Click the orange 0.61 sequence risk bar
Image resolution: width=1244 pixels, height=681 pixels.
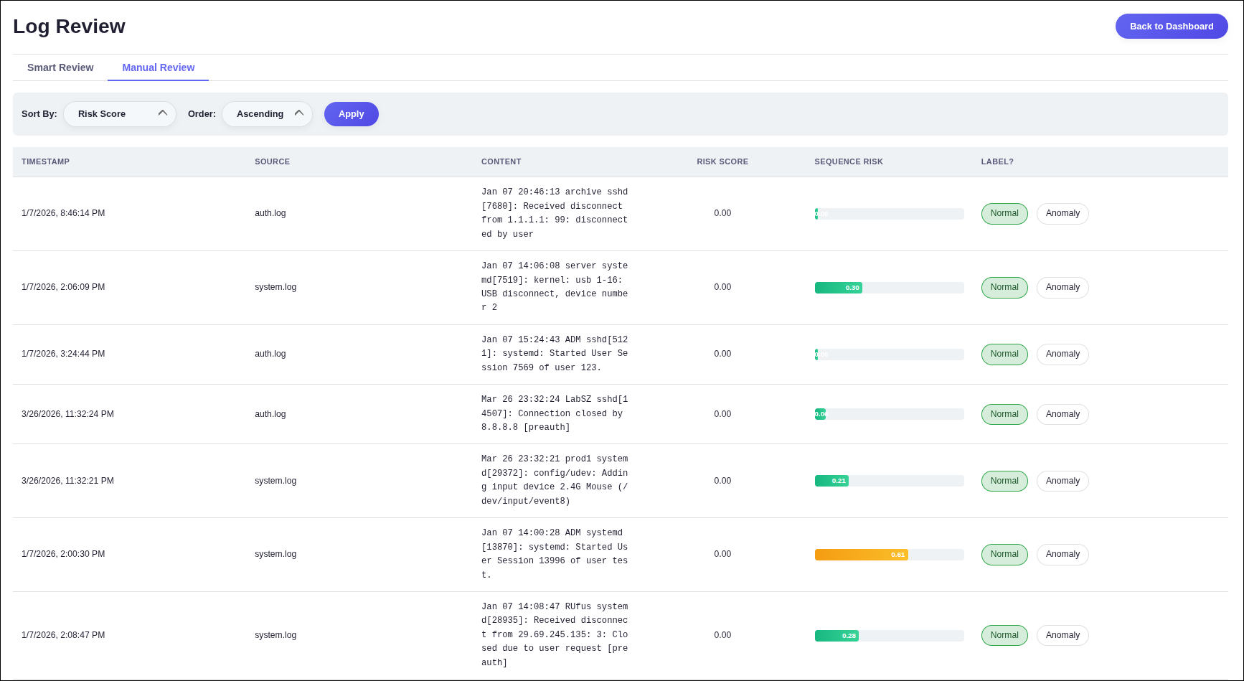[x=862, y=555]
